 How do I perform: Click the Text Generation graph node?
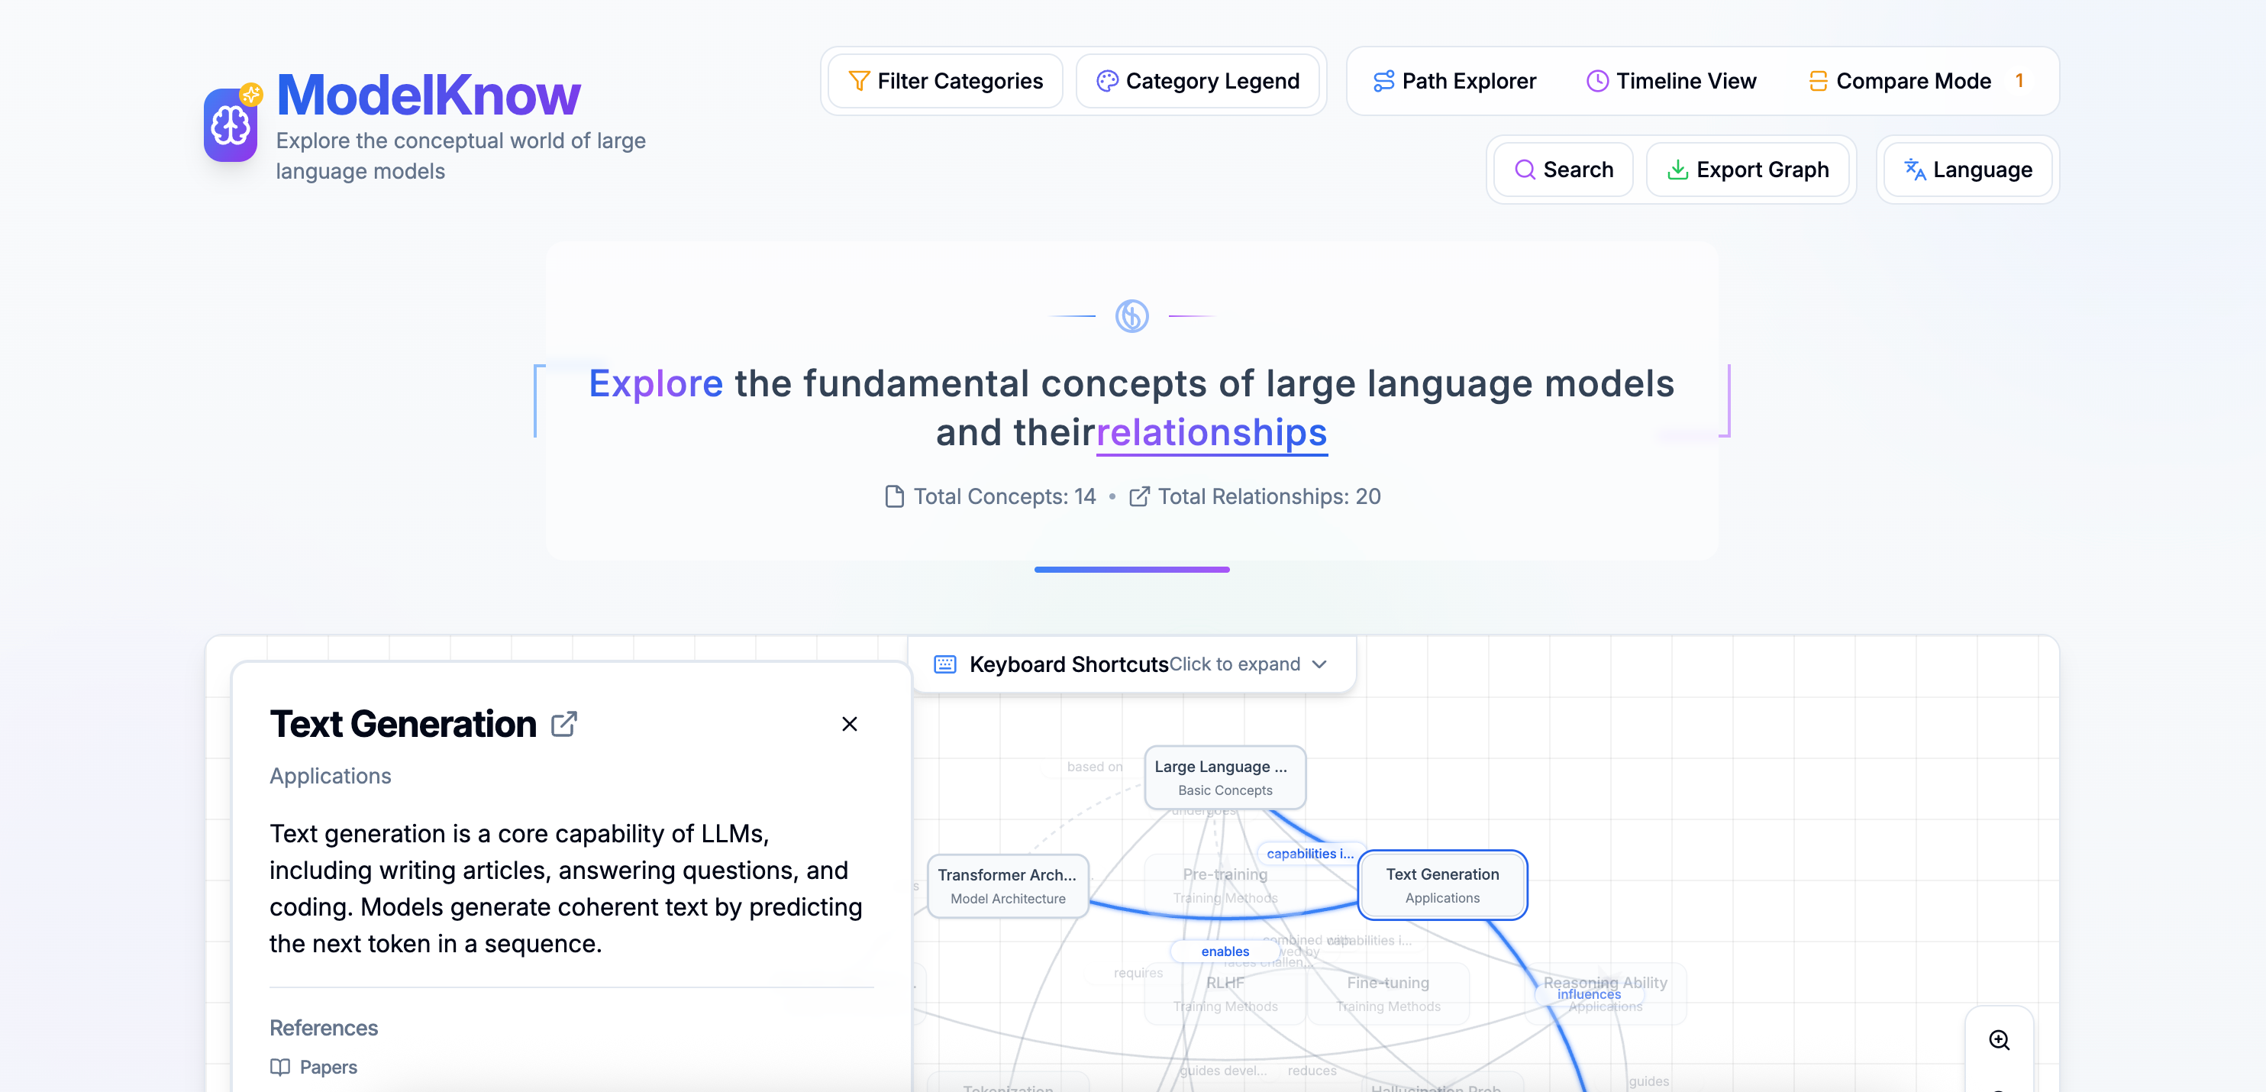click(x=1441, y=885)
